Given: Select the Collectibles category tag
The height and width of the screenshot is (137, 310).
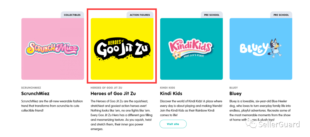Looking at the screenshot, I should coord(72,15).
